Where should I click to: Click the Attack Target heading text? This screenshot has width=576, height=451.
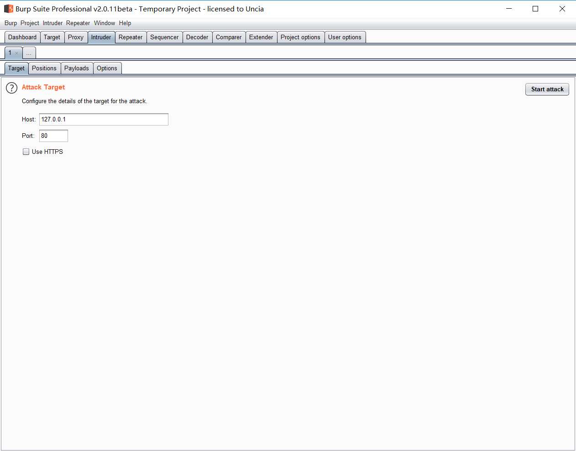tap(43, 87)
